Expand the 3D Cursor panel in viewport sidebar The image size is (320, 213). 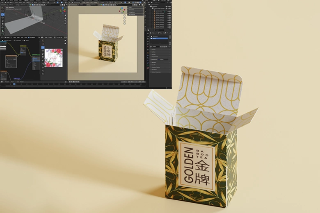coord(135,10)
